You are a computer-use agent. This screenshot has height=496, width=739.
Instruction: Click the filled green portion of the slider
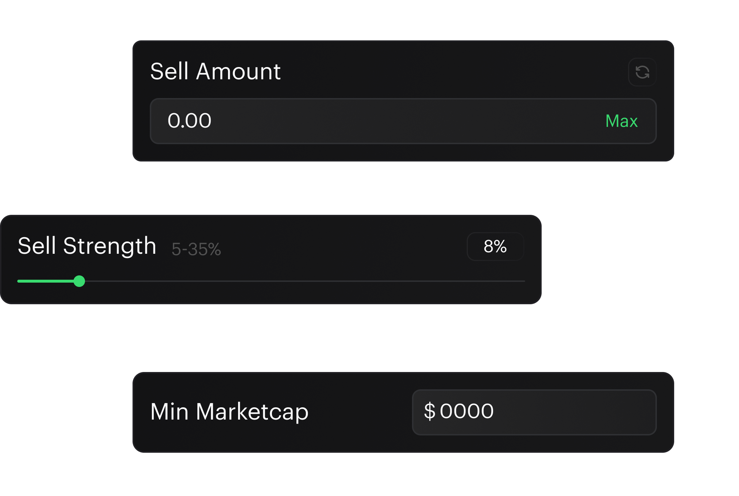coord(47,281)
